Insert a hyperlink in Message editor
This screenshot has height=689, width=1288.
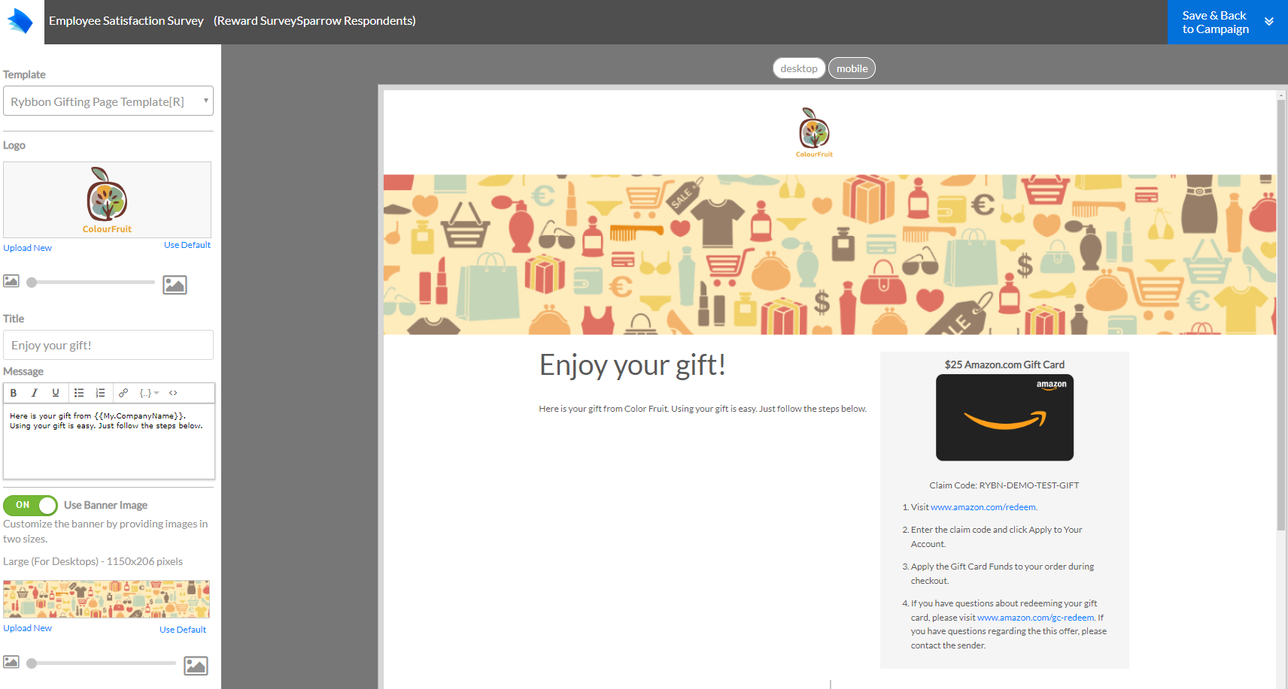click(123, 393)
